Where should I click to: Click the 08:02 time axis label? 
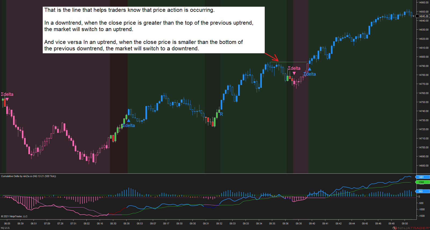click(x=87, y=224)
